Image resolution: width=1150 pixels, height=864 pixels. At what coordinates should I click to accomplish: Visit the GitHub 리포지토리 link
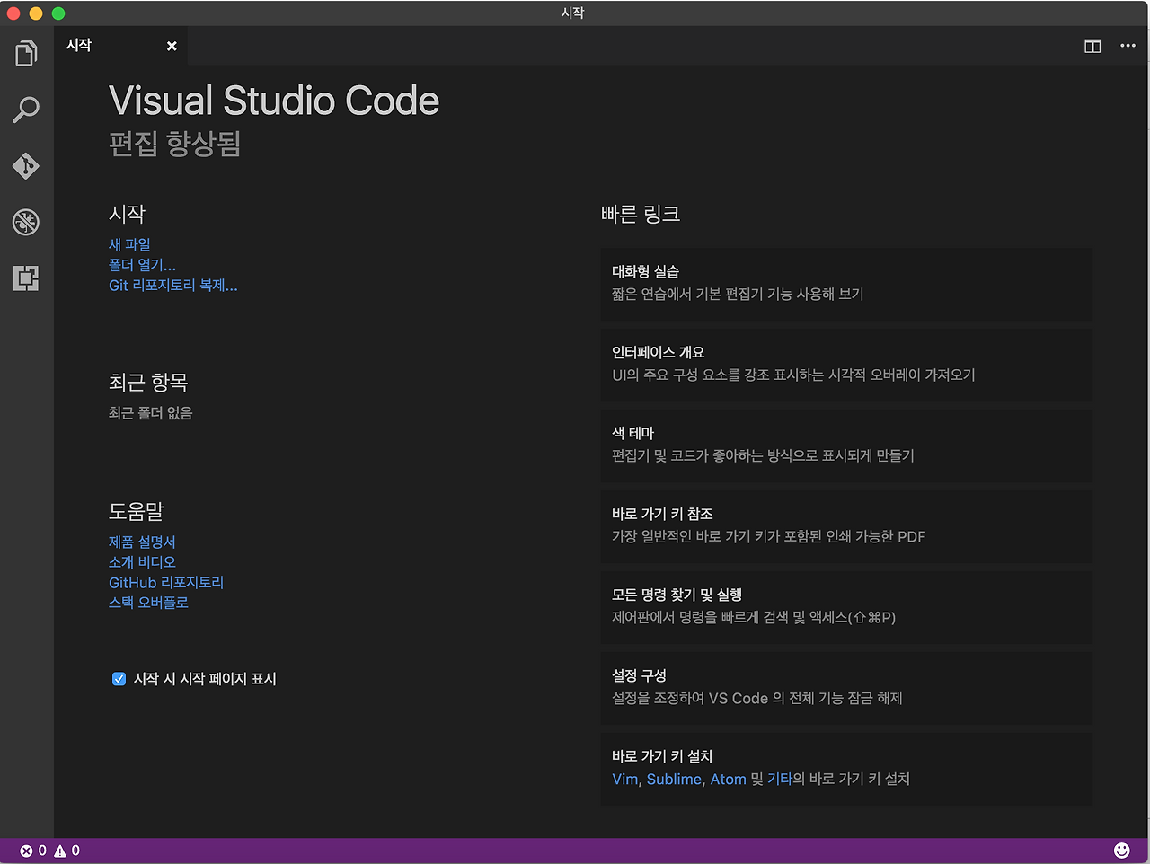[x=165, y=582]
